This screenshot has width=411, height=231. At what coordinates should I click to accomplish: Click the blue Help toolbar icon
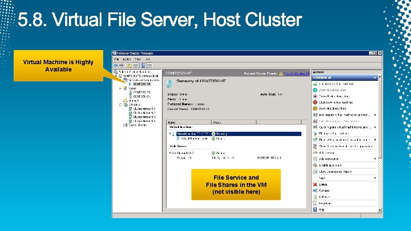[143, 65]
